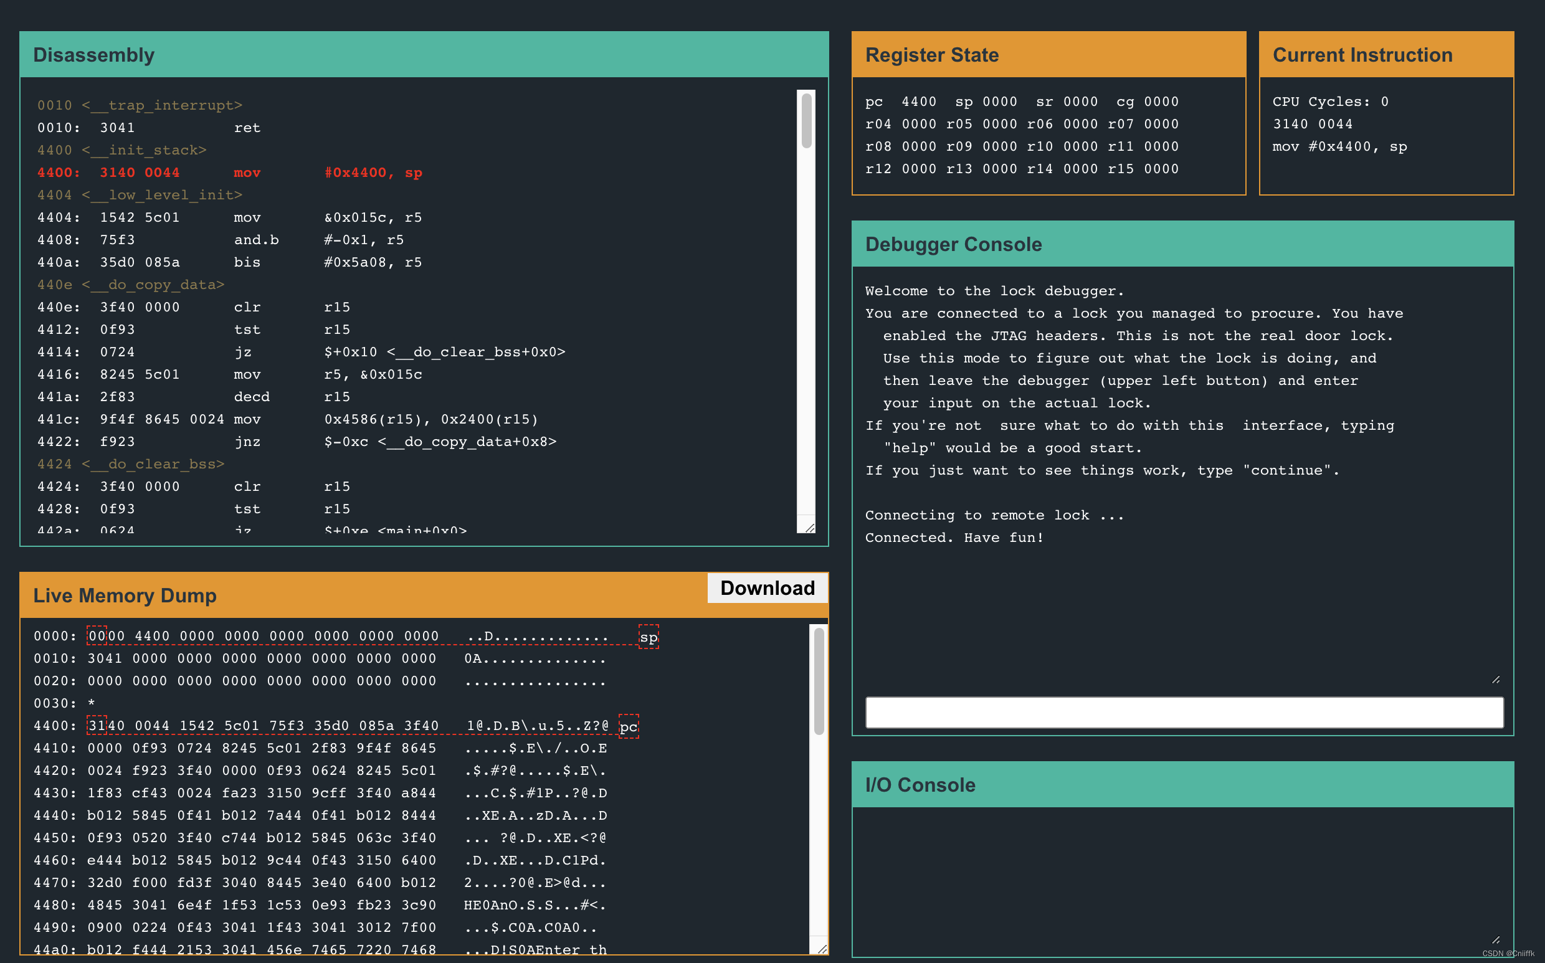Select the 4428 tst r15 line
This screenshot has width=1545, height=963.
point(194,509)
